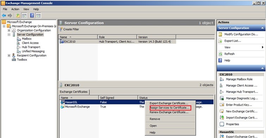Image resolution: width=266 pixels, height=138 pixels.
Task: Click the Properties icon in EXC2010 actions
Action: click(x=222, y=124)
